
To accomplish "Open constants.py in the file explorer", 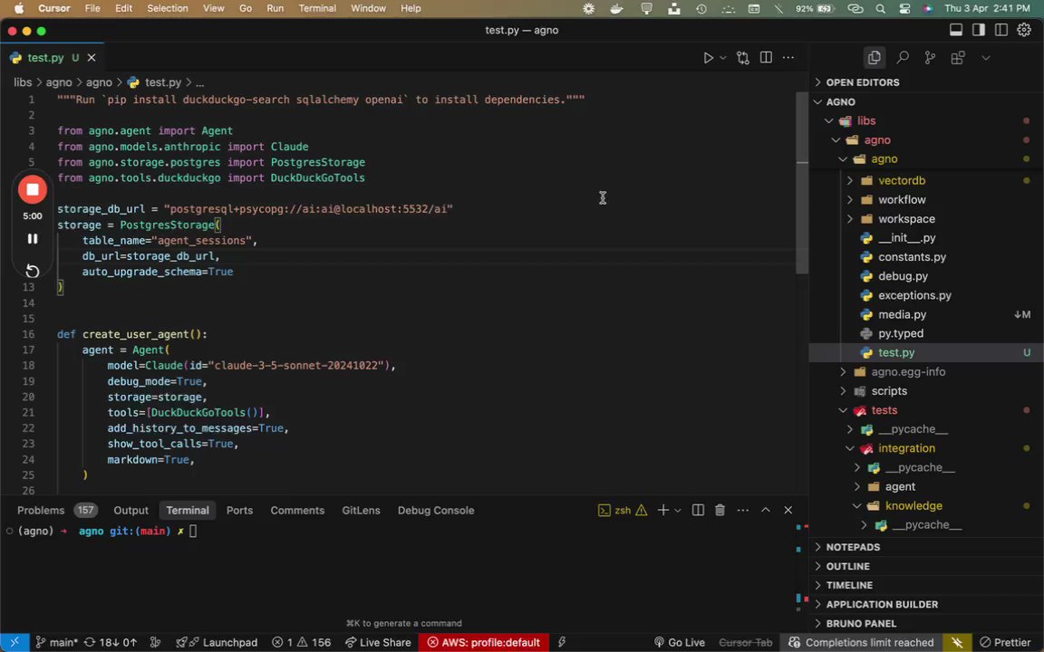I will (x=911, y=257).
